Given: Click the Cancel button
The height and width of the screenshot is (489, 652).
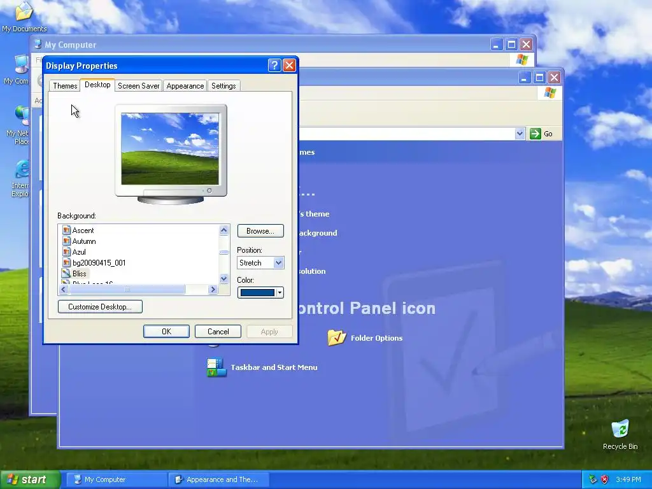Looking at the screenshot, I should 218,331.
